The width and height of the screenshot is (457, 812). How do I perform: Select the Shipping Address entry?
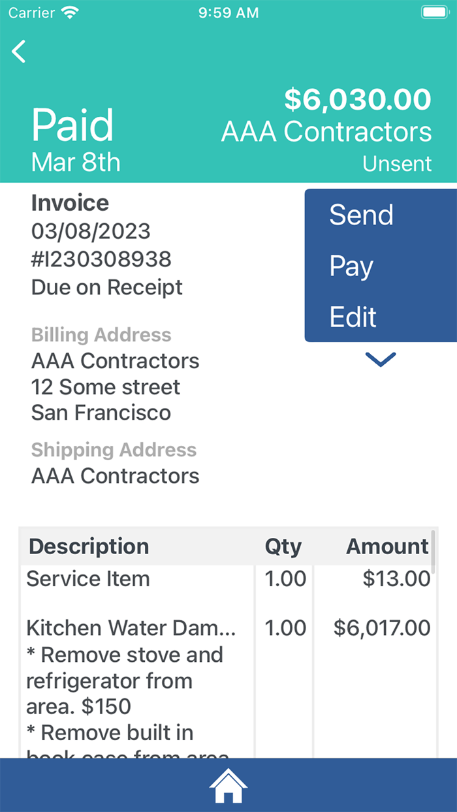point(114,476)
